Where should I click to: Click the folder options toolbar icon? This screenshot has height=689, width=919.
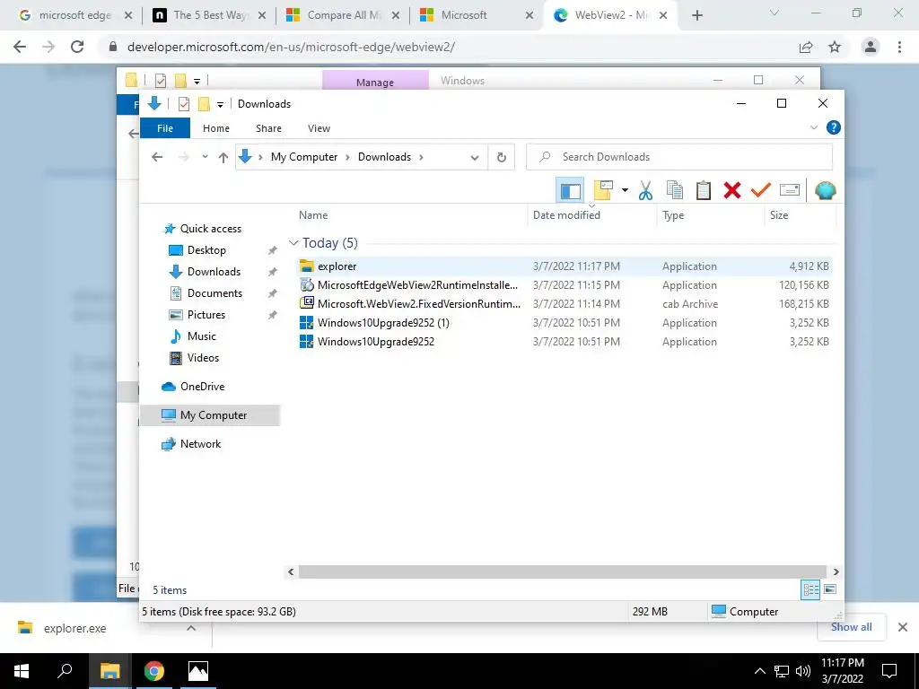(x=603, y=190)
